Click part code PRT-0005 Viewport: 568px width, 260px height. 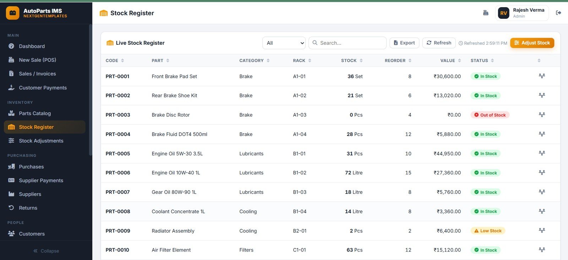click(118, 153)
